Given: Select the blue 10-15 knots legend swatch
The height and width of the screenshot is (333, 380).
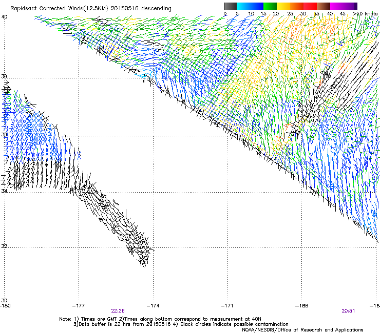Looking at the screenshot, I should click(x=257, y=6).
